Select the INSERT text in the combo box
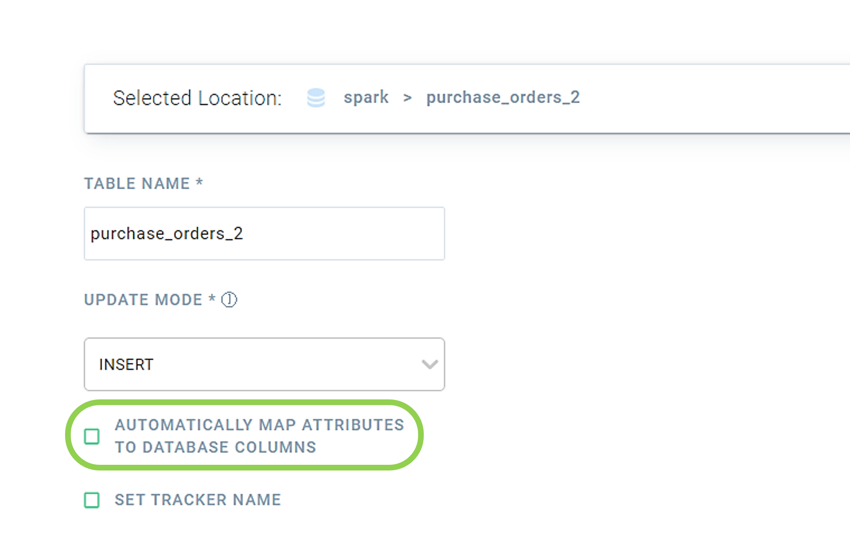 126,364
